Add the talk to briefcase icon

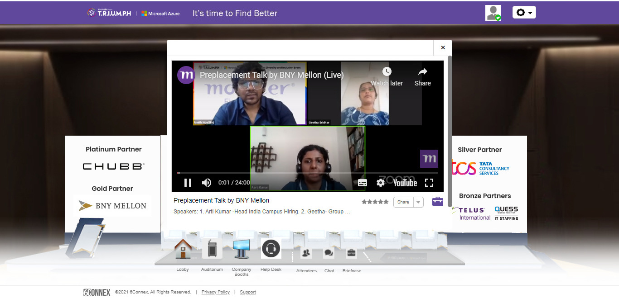[x=438, y=202]
